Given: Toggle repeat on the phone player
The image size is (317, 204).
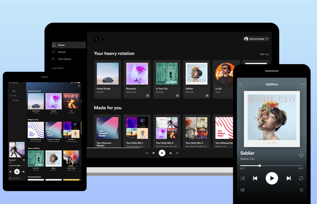Looking at the screenshot, I should click(301, 178).
